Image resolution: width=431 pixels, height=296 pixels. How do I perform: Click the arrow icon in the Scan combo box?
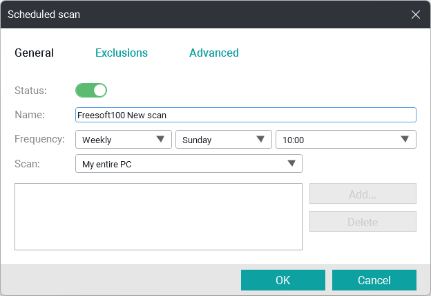(291, 163)
